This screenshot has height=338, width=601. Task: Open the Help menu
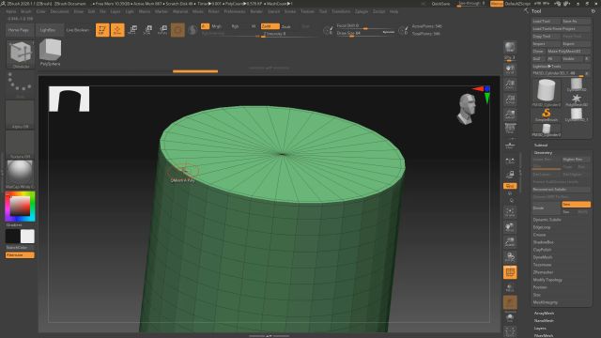[x=393, y=11]
